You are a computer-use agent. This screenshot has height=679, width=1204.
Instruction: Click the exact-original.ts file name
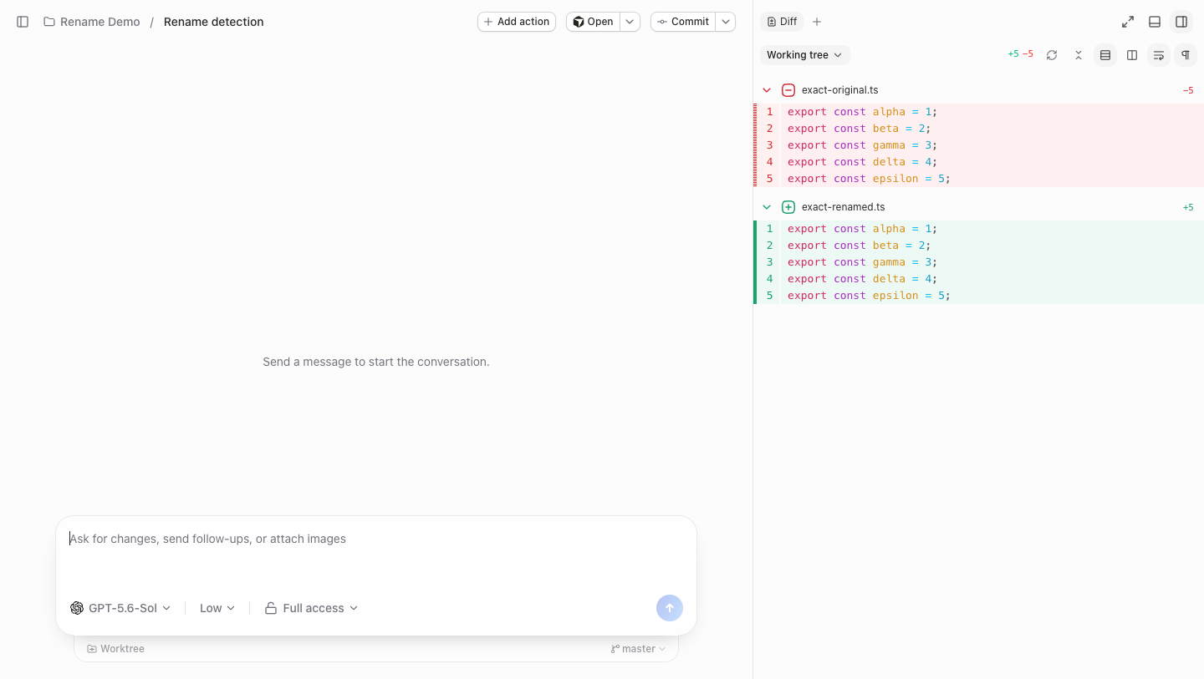coord(839,90)
